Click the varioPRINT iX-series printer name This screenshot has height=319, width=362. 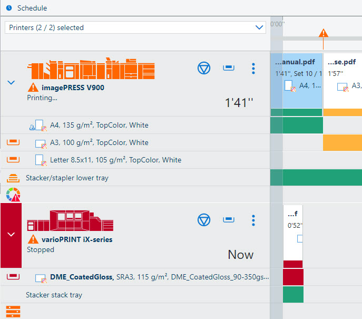pyautogui.click(x=77, y=239)
